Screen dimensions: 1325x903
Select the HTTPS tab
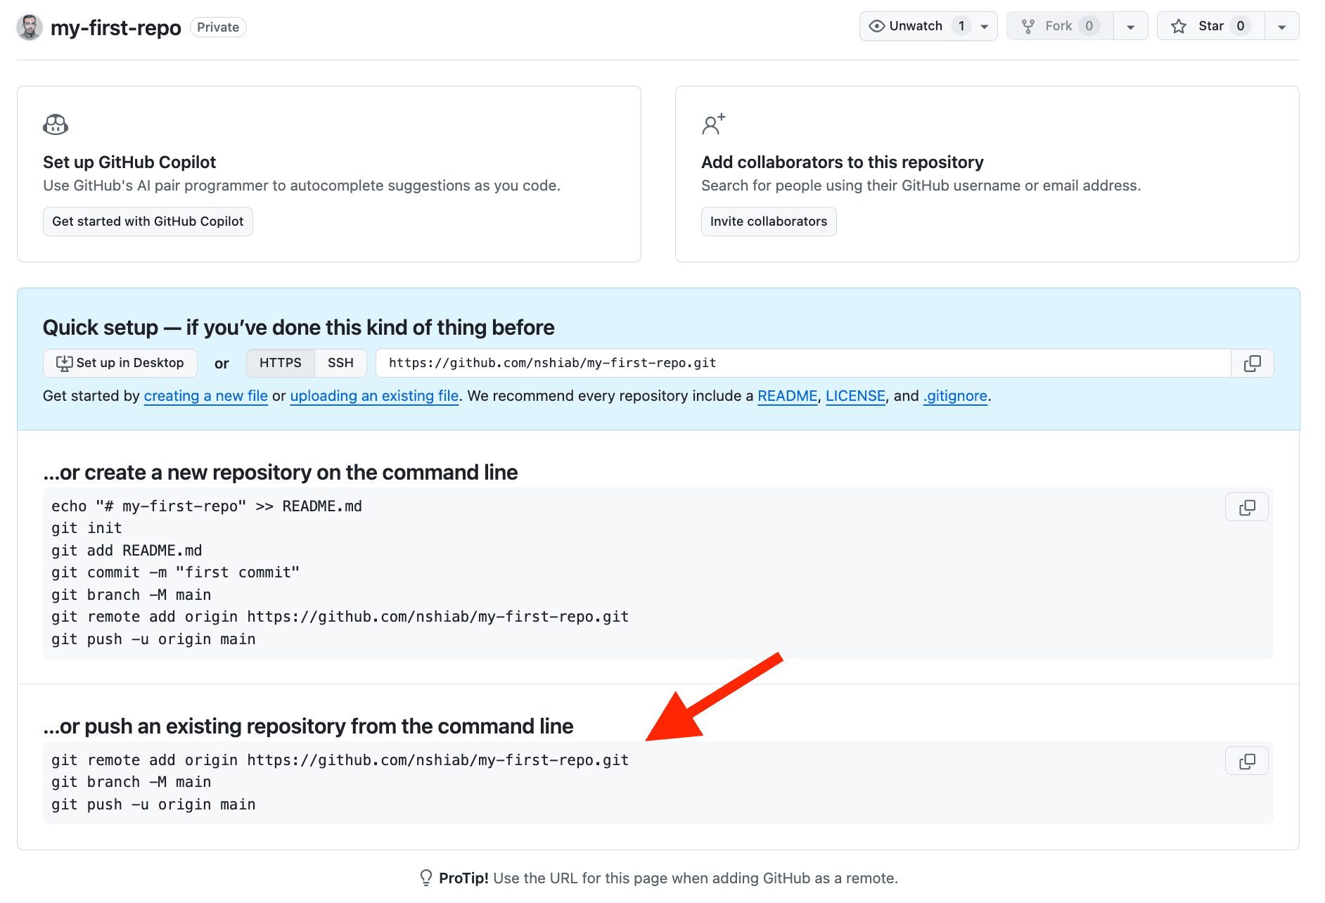(280, 363)
